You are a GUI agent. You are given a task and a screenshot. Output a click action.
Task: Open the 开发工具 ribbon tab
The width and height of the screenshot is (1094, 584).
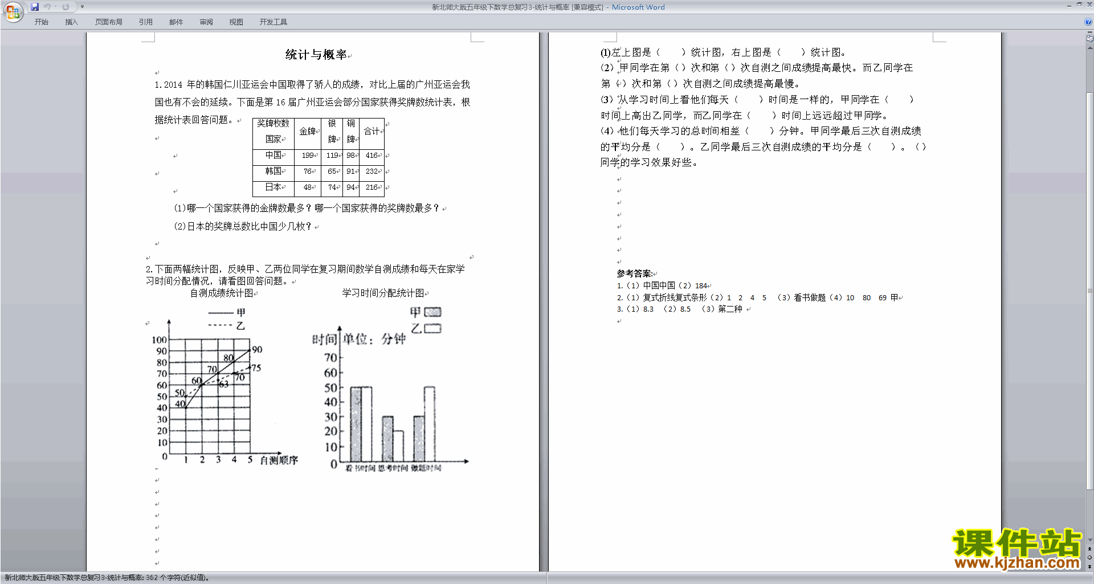pos(273,22)
